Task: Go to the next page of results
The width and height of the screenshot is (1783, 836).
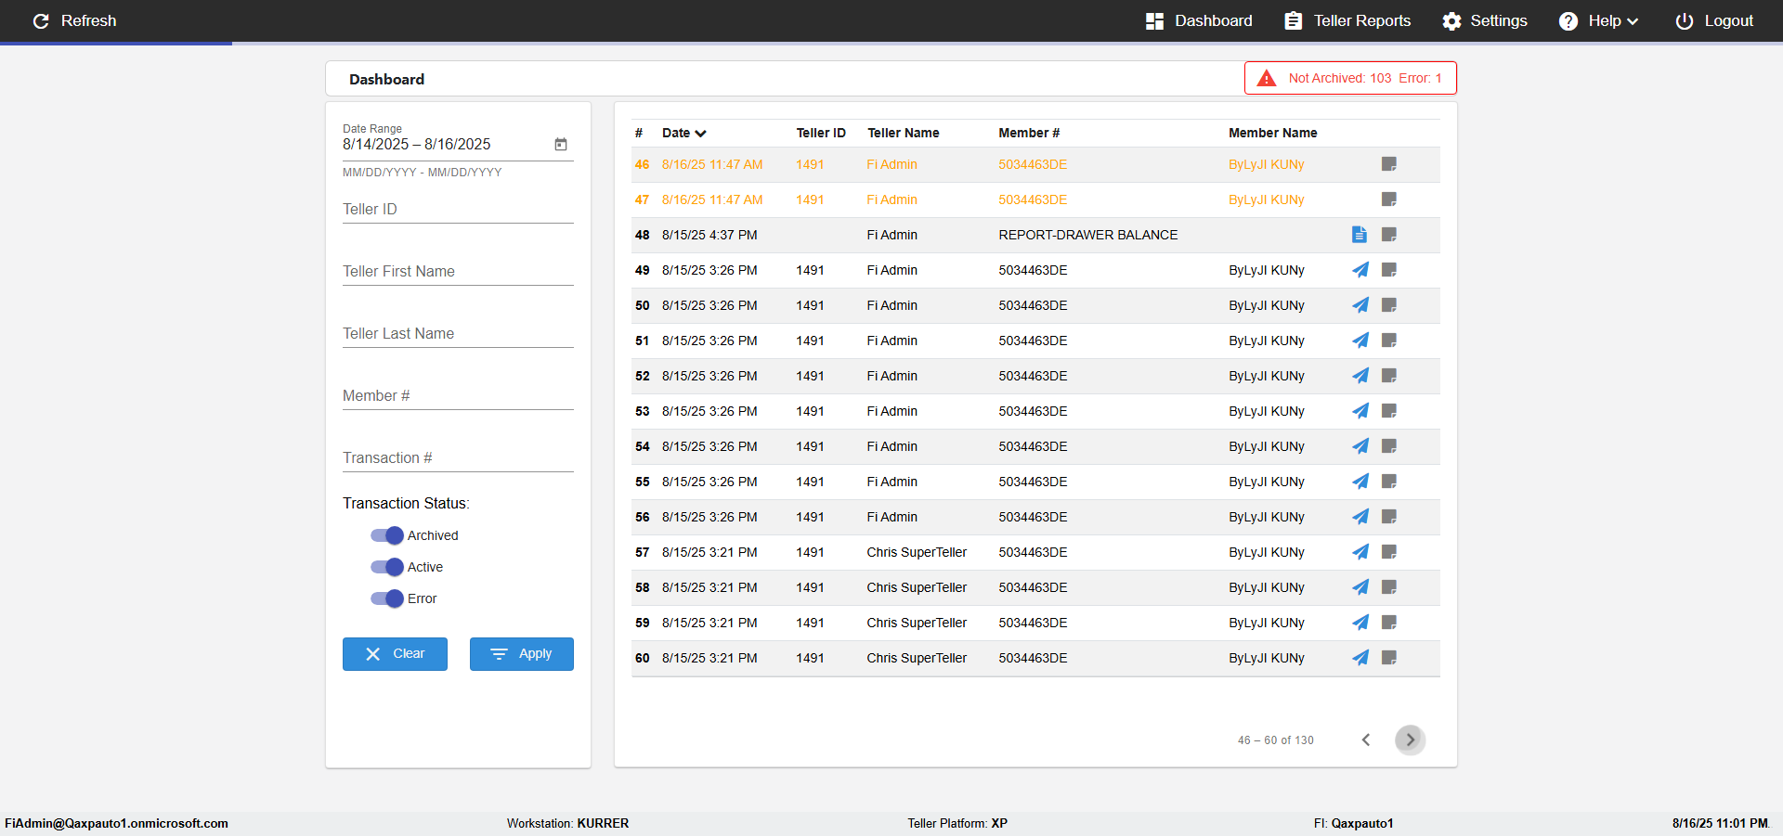Action: [x=1411, y=740]
